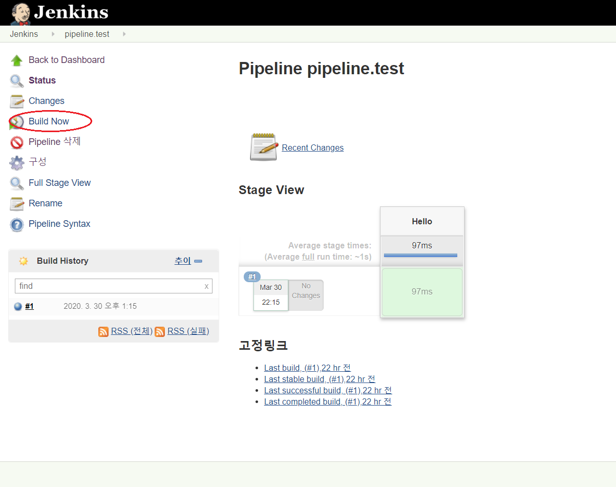Open Full Stage View link
Viewport: 616px width, 487px height.
(59, 183)
